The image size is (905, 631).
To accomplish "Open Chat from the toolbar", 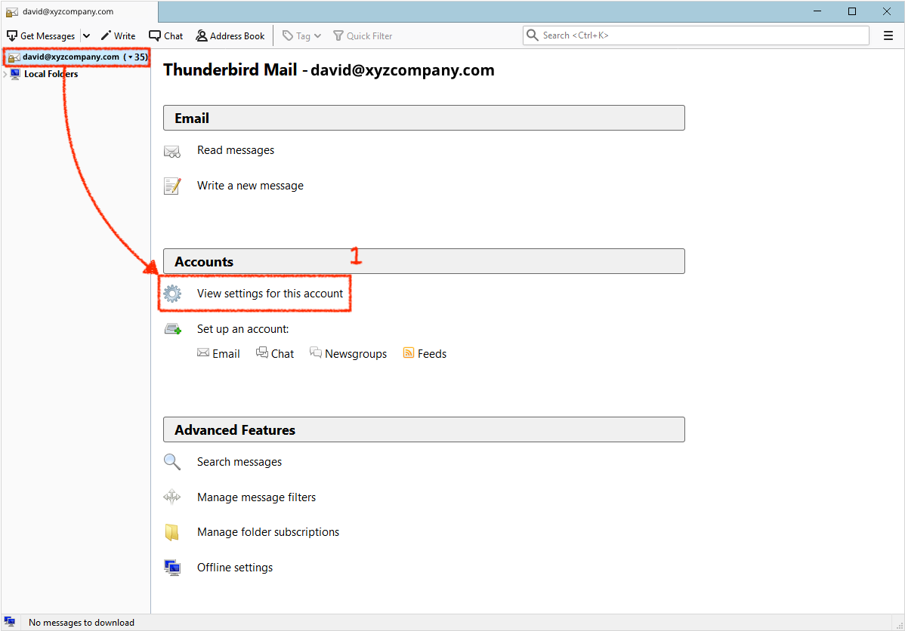I will (x=166, y=35).
